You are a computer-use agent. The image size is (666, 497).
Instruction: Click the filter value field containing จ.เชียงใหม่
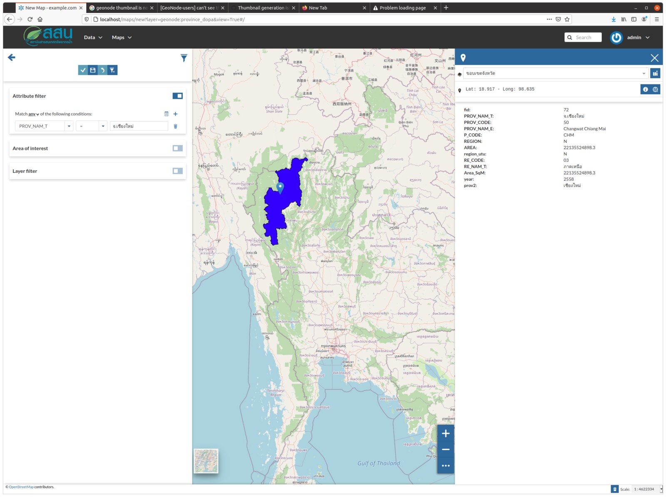coord(139,126)
